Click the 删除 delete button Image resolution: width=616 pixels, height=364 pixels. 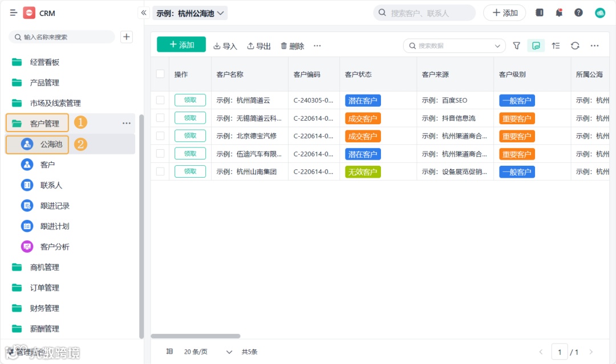click(292, 46)
